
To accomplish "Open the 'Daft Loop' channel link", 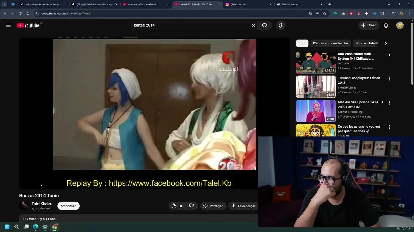I will [x=344, y=63].
